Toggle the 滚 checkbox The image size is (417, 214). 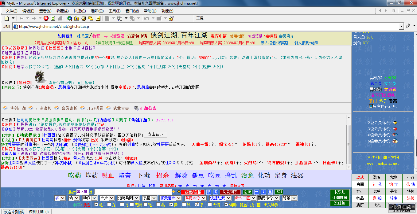point(197,205)
